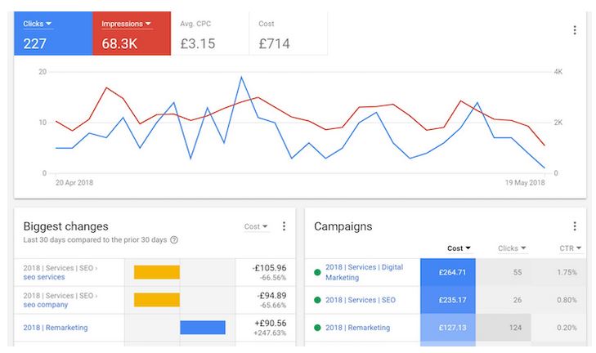The image size is (596, 353).
Task: Click the help icon beside the 30 days comparison text
Action: [174, 240]
